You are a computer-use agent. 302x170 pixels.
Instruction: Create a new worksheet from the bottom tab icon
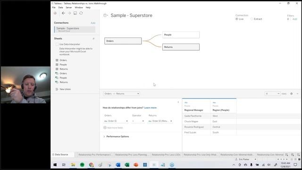tap(286, 154)
